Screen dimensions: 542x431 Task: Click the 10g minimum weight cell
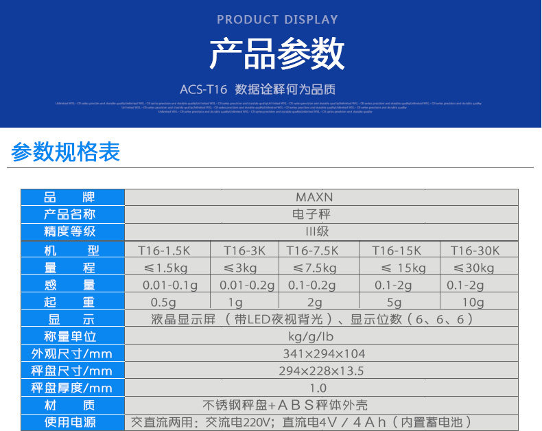[479, 301]
